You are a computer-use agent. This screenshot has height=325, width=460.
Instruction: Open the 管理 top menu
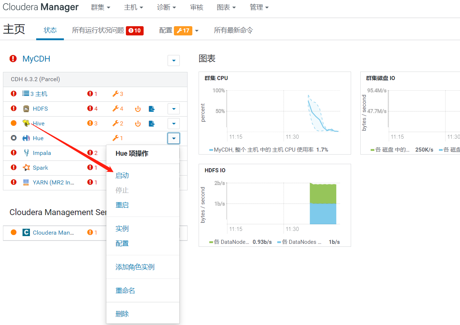pos(259,7)
